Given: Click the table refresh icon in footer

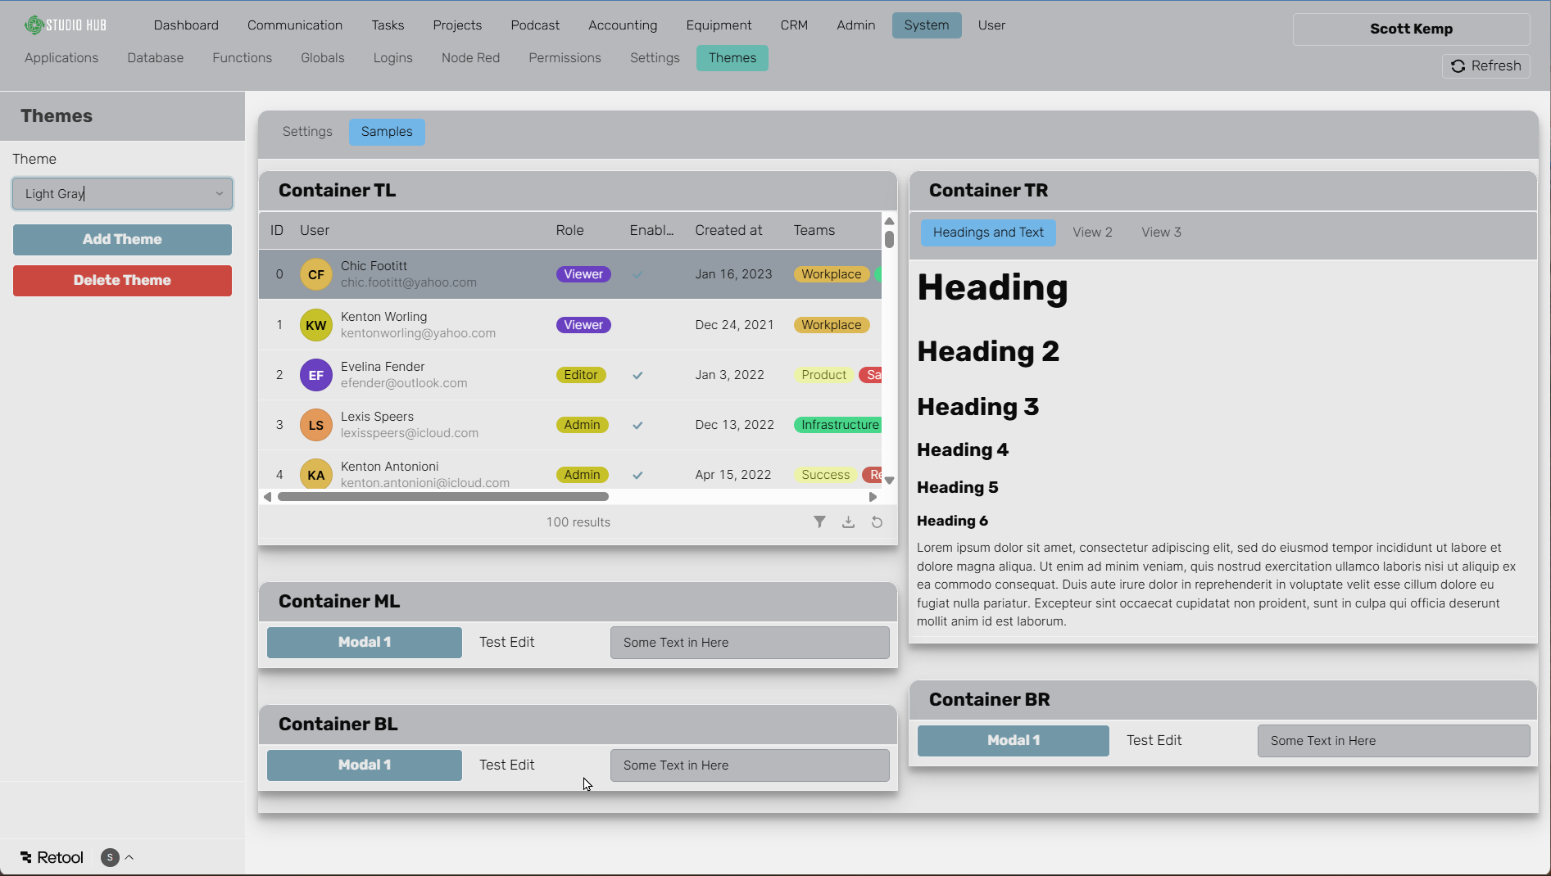Looking at the screenshot, I should pos(877,522).
